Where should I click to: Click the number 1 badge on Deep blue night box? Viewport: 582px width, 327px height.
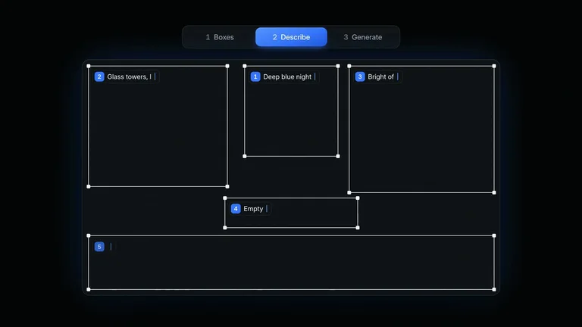coord(255,76)
